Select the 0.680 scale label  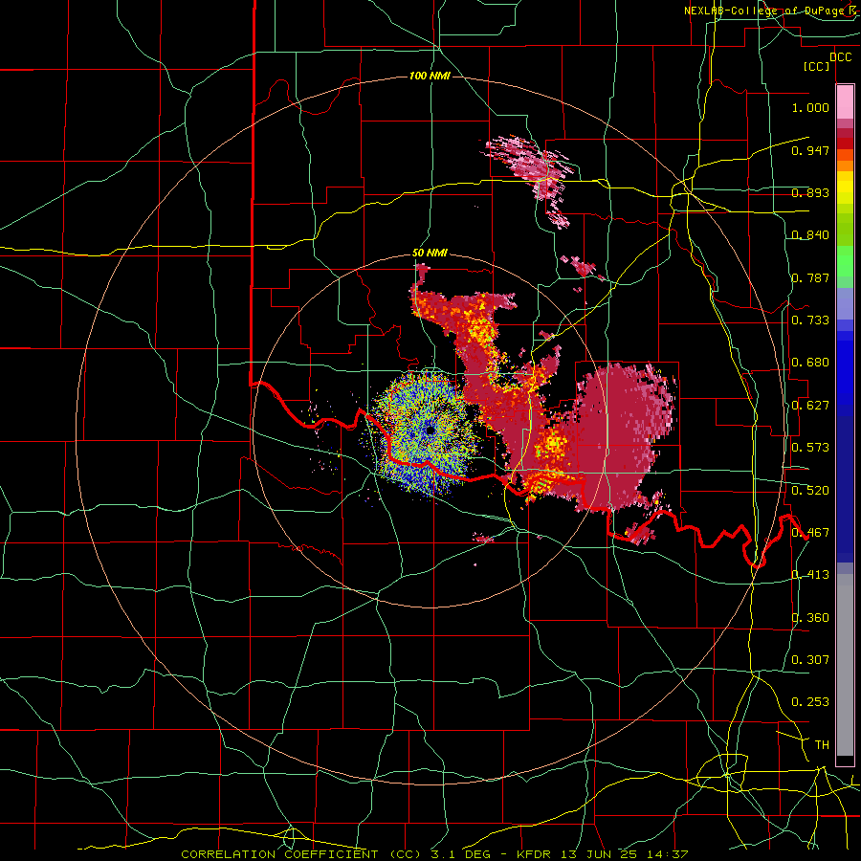[x=810, y=363]
